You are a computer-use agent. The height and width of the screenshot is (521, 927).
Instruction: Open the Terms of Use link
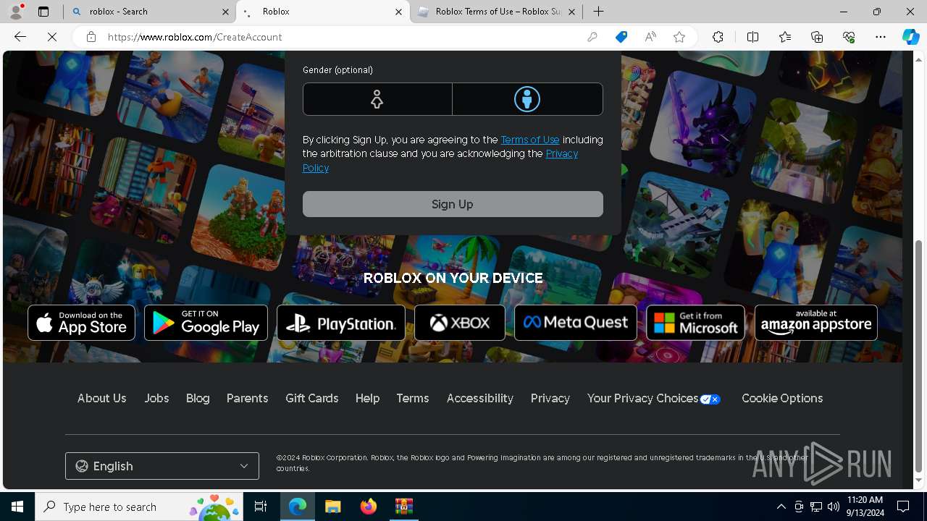530,140
